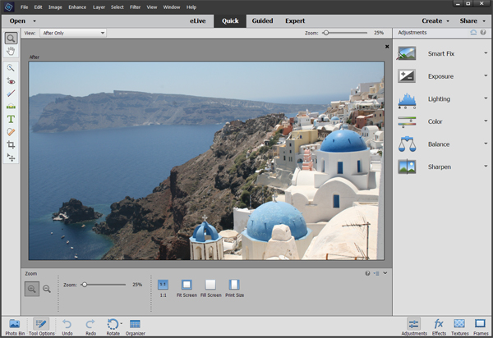Screen dimensions: 493x338
Task: Click the Open button
Action: (17, 21)
